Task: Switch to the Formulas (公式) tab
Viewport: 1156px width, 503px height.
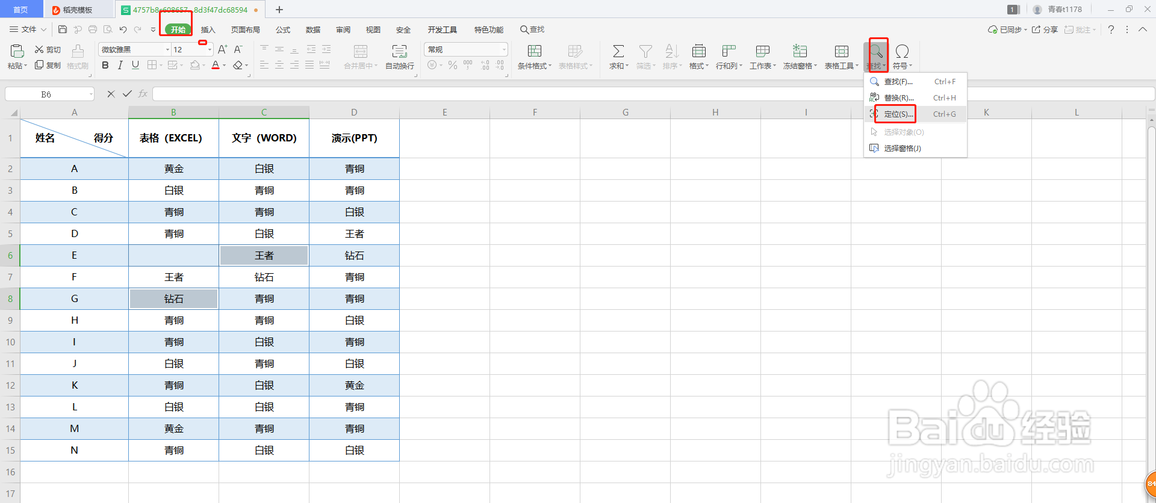Action: 283,29
